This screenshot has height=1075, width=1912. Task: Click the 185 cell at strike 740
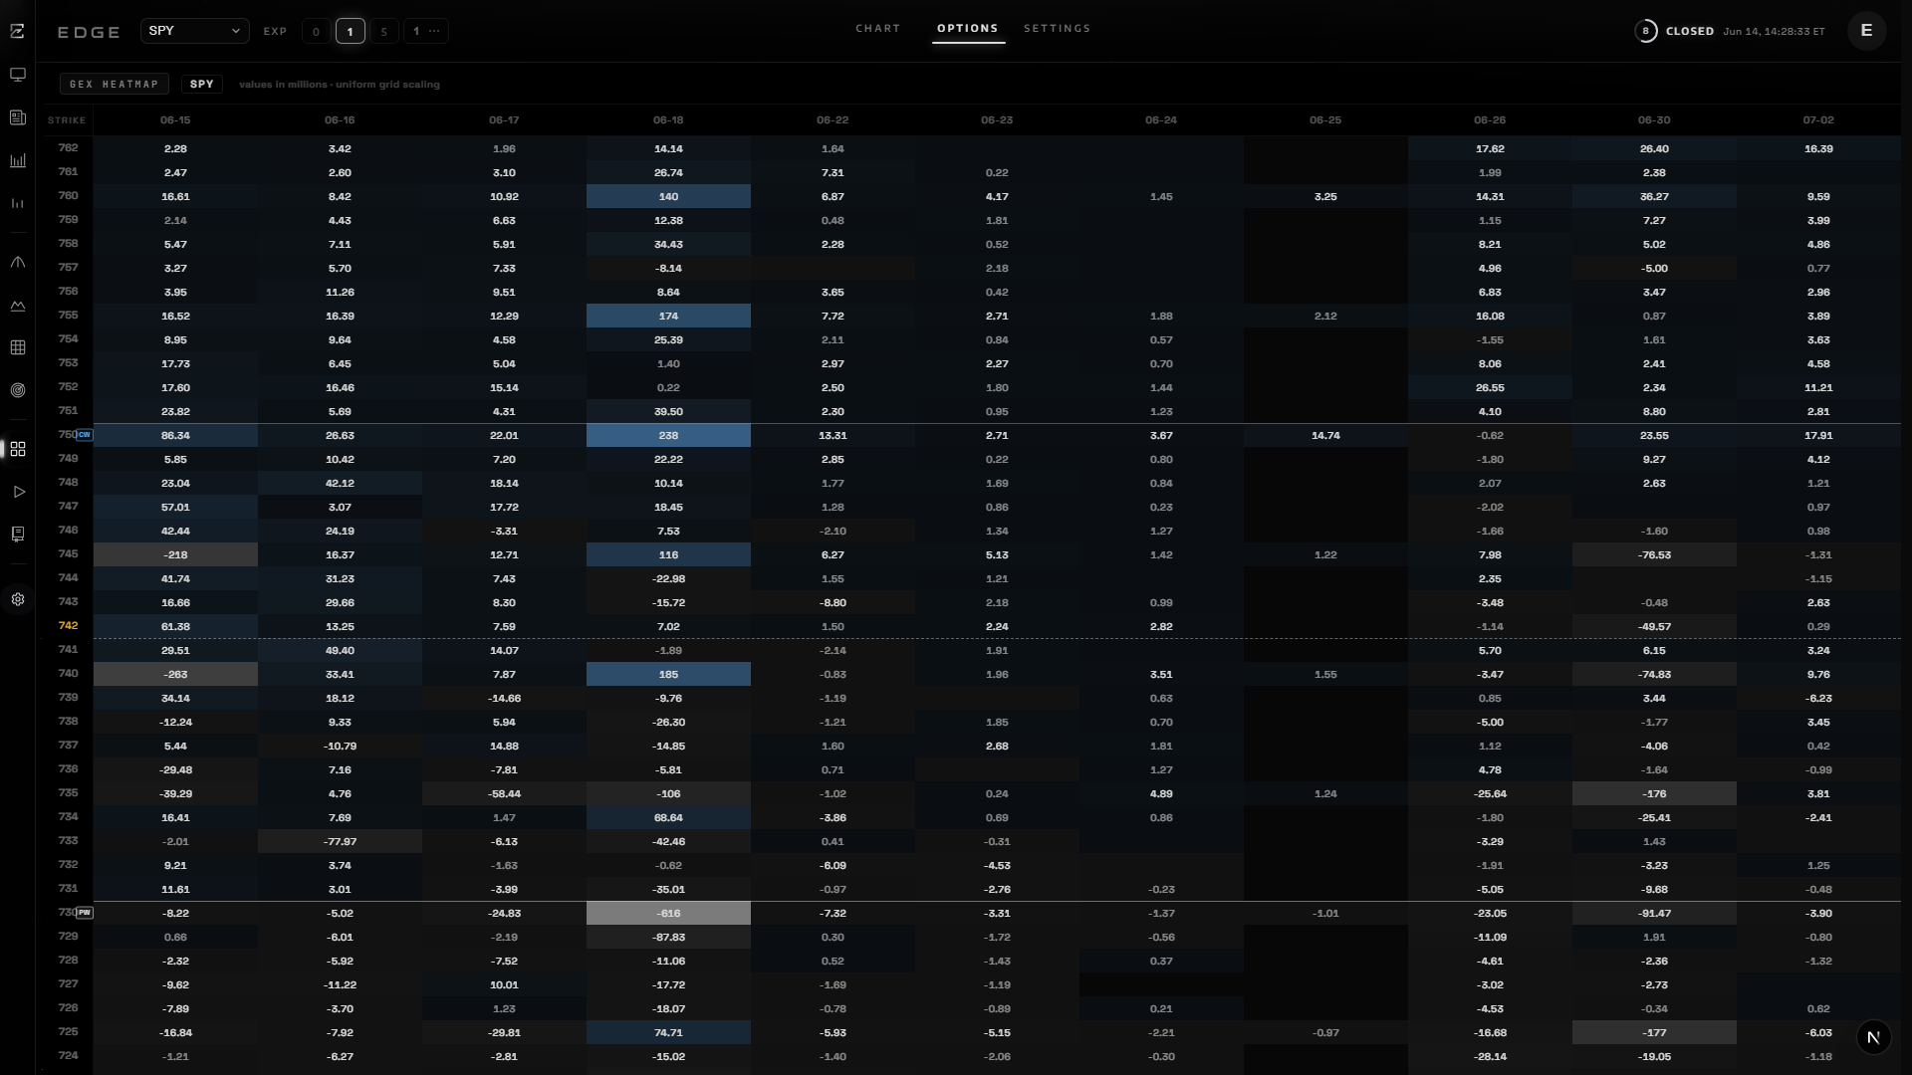pos(668,674)
